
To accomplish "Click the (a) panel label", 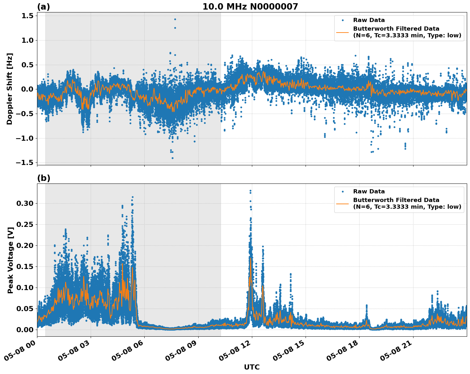I will [43, 7].
